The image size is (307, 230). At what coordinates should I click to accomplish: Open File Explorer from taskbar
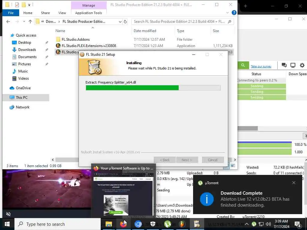click(109, 224)
